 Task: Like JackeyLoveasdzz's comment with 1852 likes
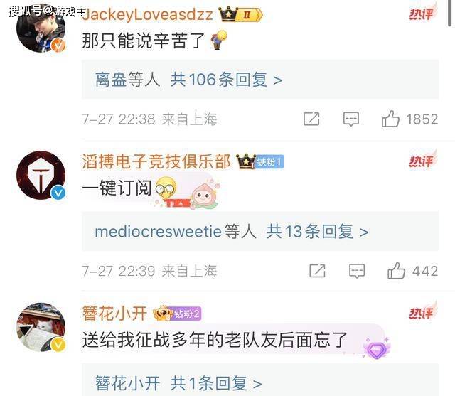(x=390, y=119)
